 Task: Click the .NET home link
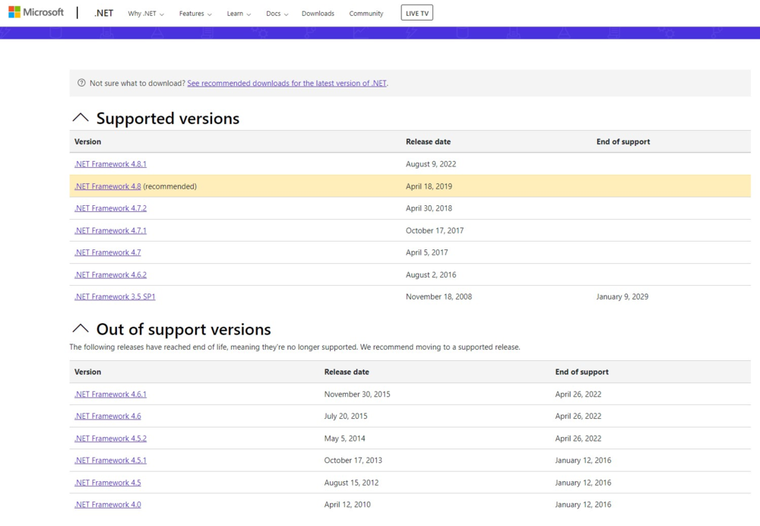(103, 14)
